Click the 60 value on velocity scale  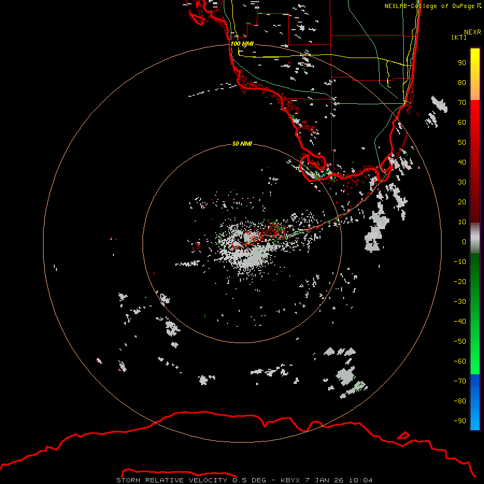coord(462,122)
